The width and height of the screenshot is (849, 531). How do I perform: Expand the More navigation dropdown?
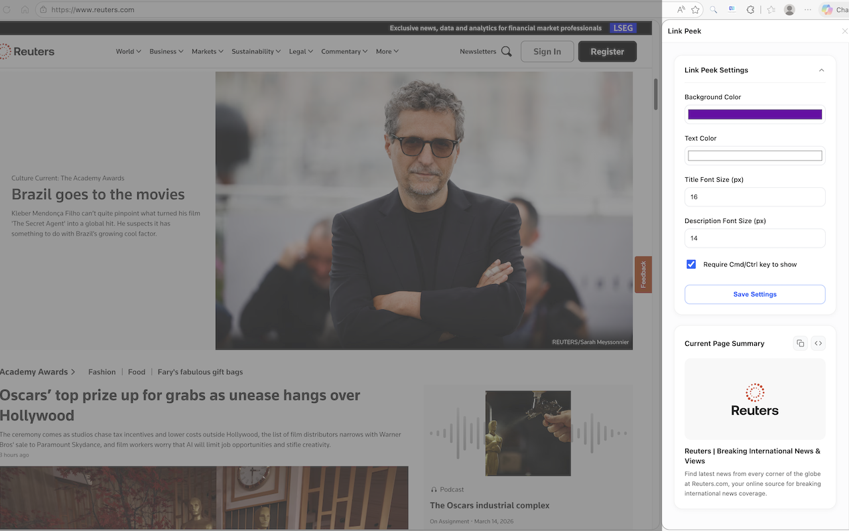[x=387, y=51]
